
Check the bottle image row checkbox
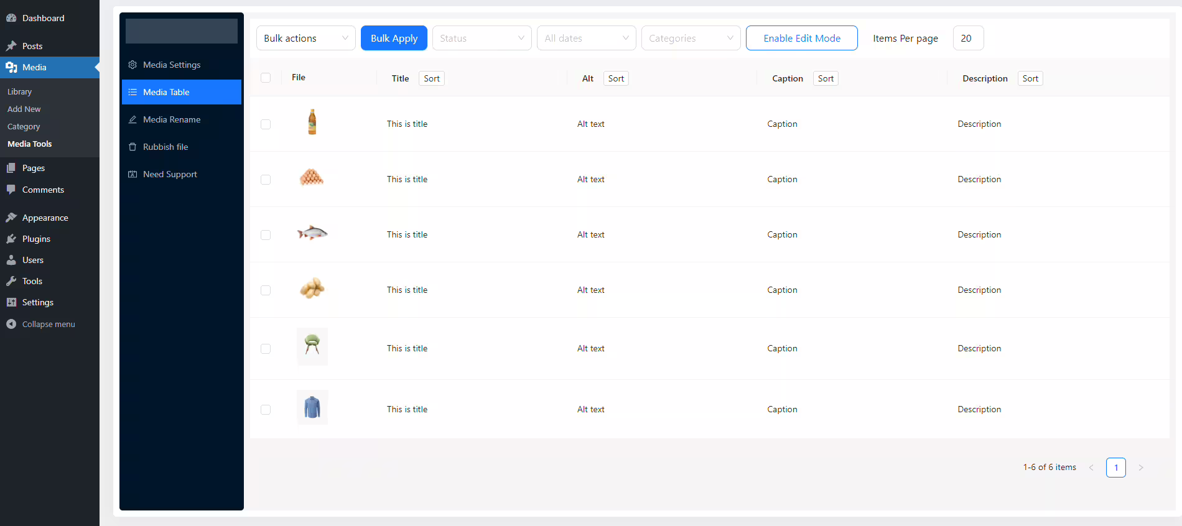click(266, 124)
